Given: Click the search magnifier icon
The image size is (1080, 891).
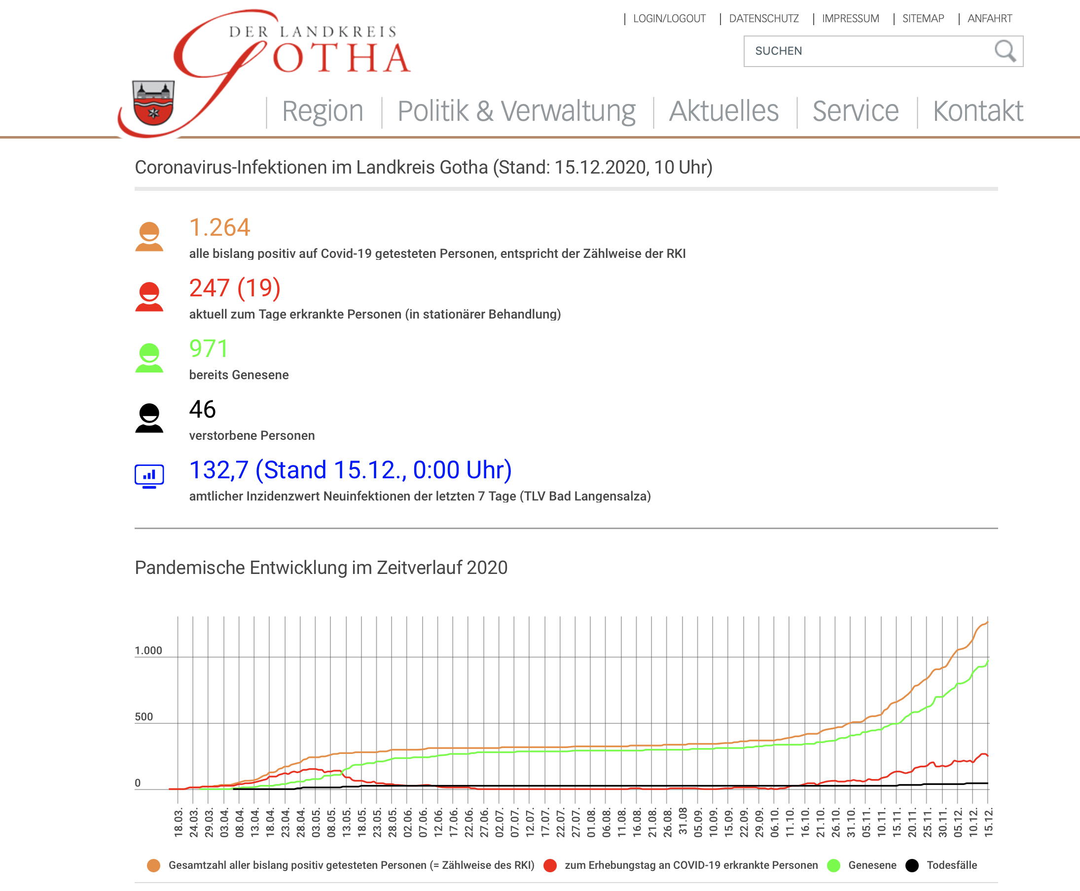Looking at the screenshot, I should [1005, 51].
